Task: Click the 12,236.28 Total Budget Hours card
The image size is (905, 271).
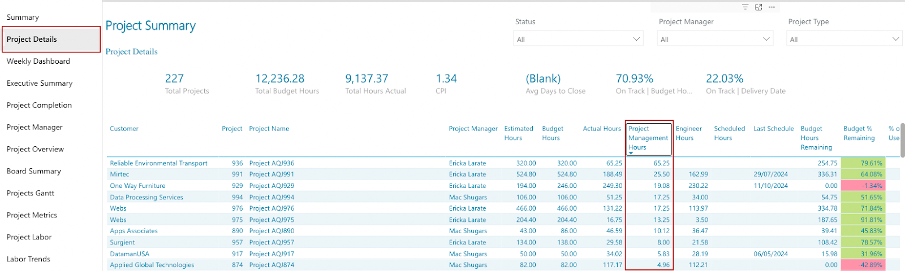Action: 287,84
